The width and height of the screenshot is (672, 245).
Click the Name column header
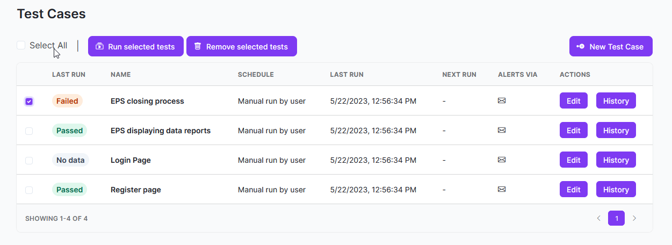(x=120, y=75)
